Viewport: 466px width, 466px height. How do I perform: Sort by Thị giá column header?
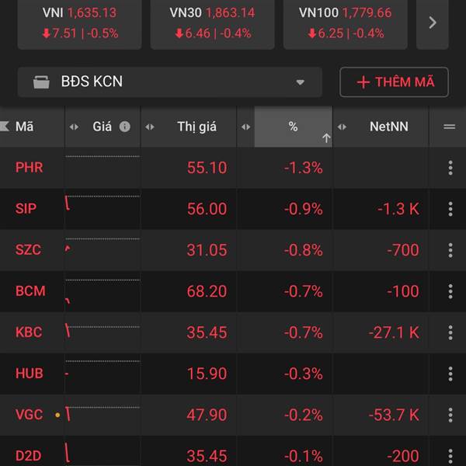[196, 127]
